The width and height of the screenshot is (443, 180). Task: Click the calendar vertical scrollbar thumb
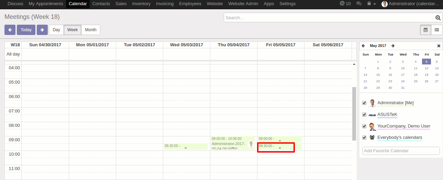[x=354, y=113]
